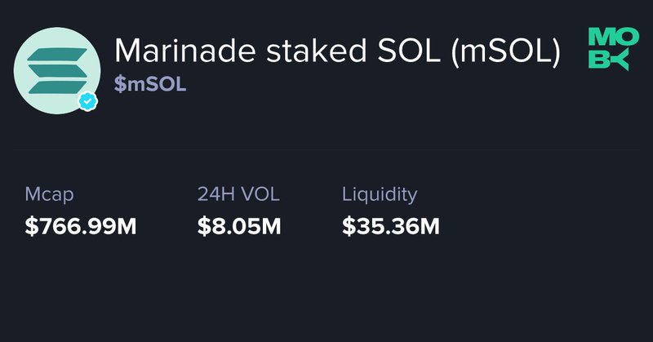653x342 pixels.
Task: Click the Marinade mSOL token logo
Action: coord(56,71)
